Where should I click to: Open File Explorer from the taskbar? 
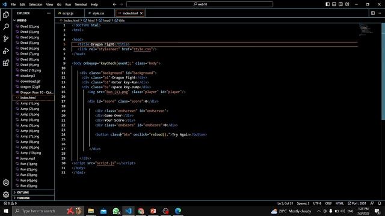point(91,211)
